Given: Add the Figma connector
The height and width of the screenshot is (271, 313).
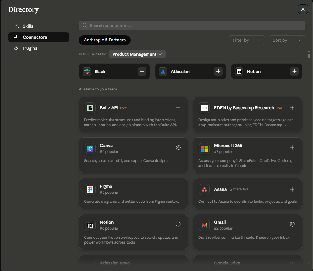Looking at the screenshot, I should point(178,188).
